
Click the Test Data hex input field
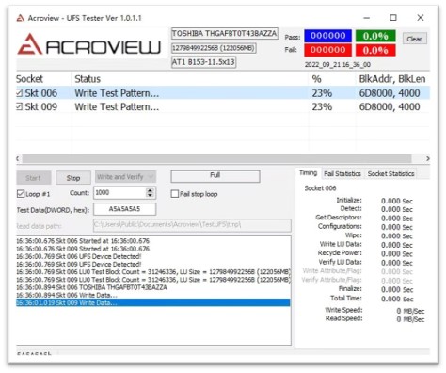124,209
